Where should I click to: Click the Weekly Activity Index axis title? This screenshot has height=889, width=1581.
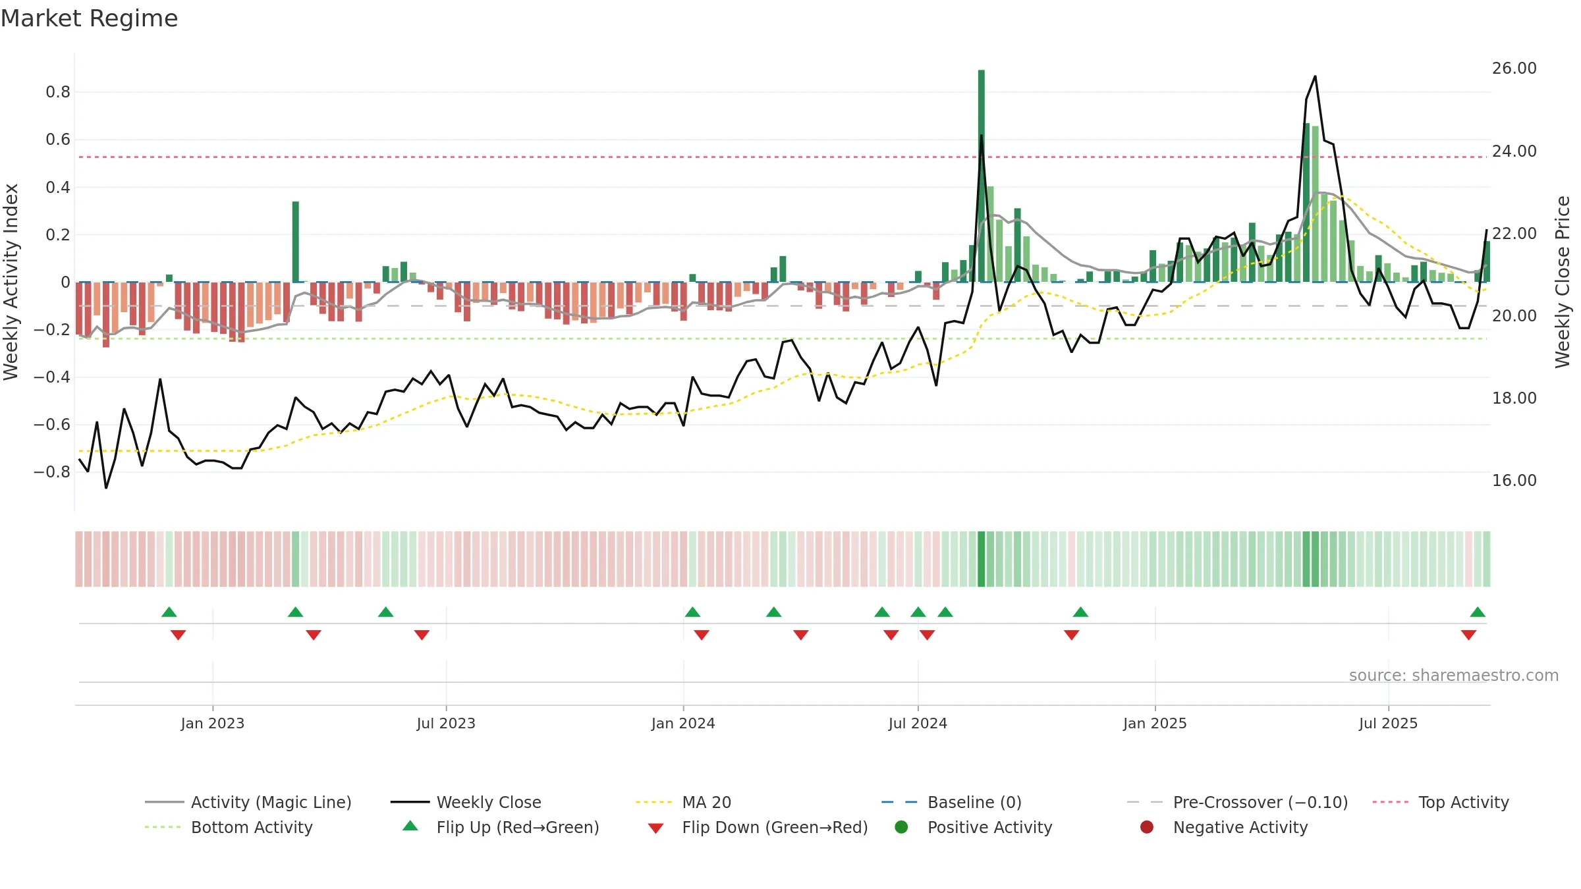point(11,282)
